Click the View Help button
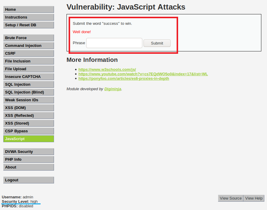Image resolution: width=267 pixels, height=210 pixels. (x=254, y=198)
